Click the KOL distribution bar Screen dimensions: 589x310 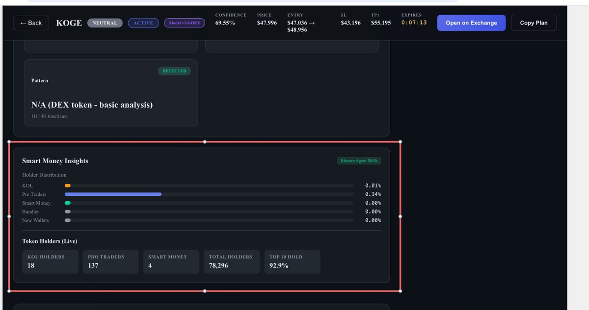(x=209, y=186)
